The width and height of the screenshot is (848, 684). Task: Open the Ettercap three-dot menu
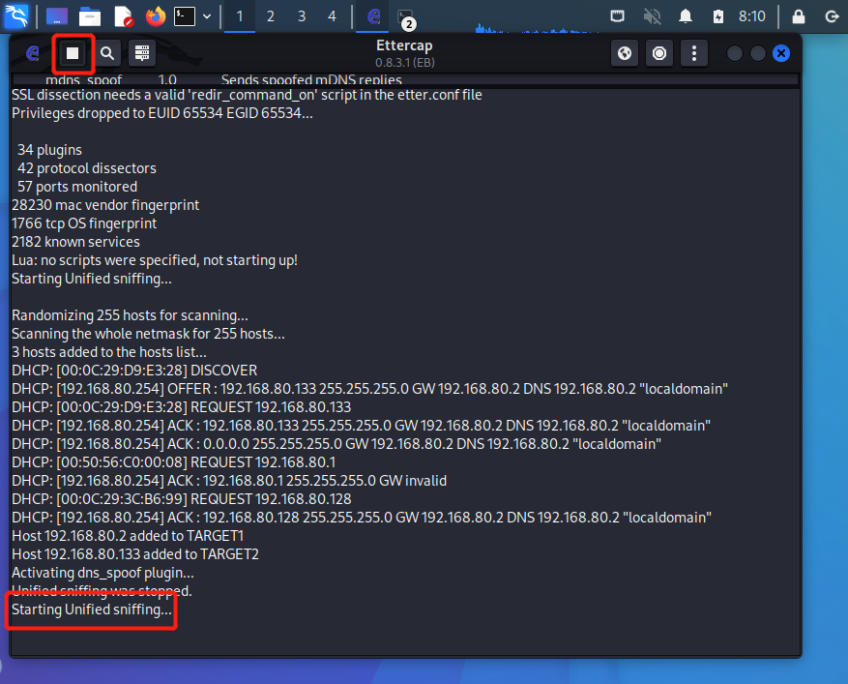694,53
